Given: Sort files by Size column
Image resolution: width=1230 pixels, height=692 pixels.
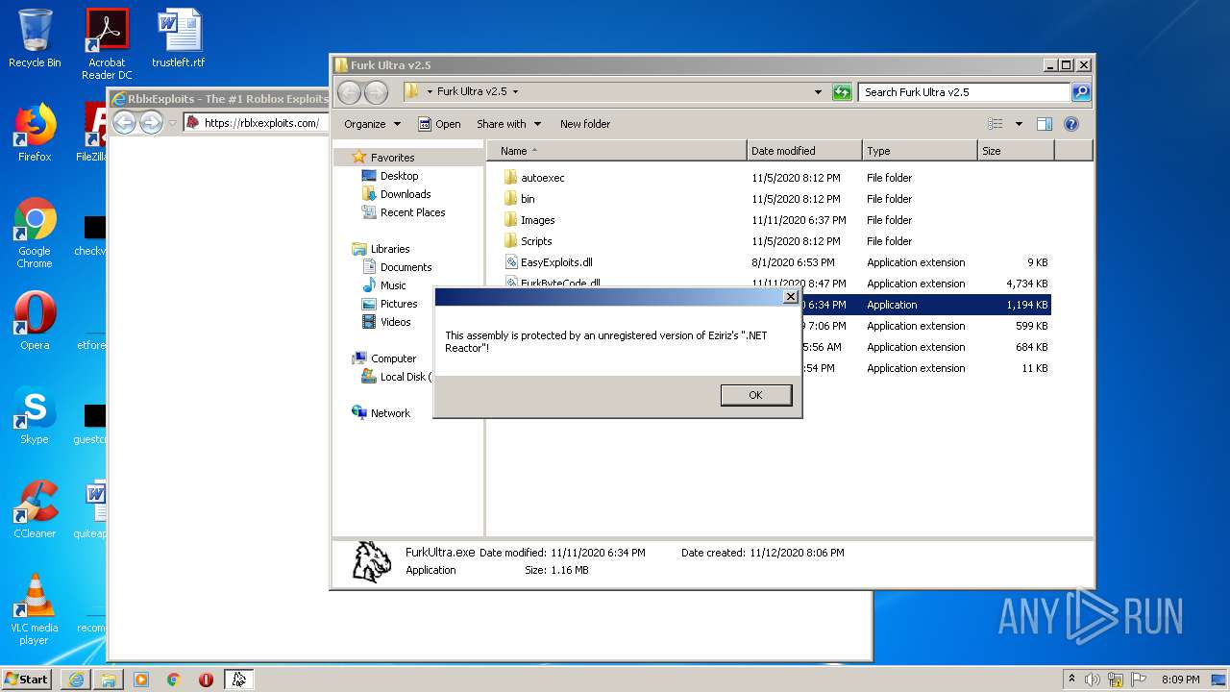Looking at the screenshot, I should tap(1016, 151).
